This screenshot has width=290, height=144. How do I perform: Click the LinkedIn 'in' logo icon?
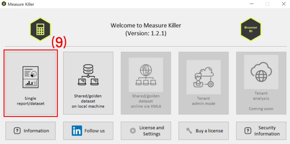77,131
